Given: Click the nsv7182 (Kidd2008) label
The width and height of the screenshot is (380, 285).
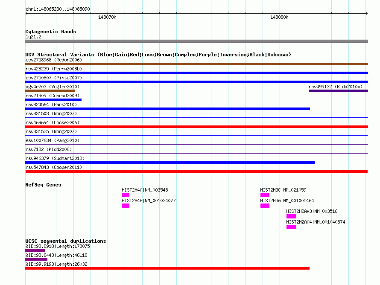Looking at the screenshot, I should pyautogui.click(x=49, y=149).
